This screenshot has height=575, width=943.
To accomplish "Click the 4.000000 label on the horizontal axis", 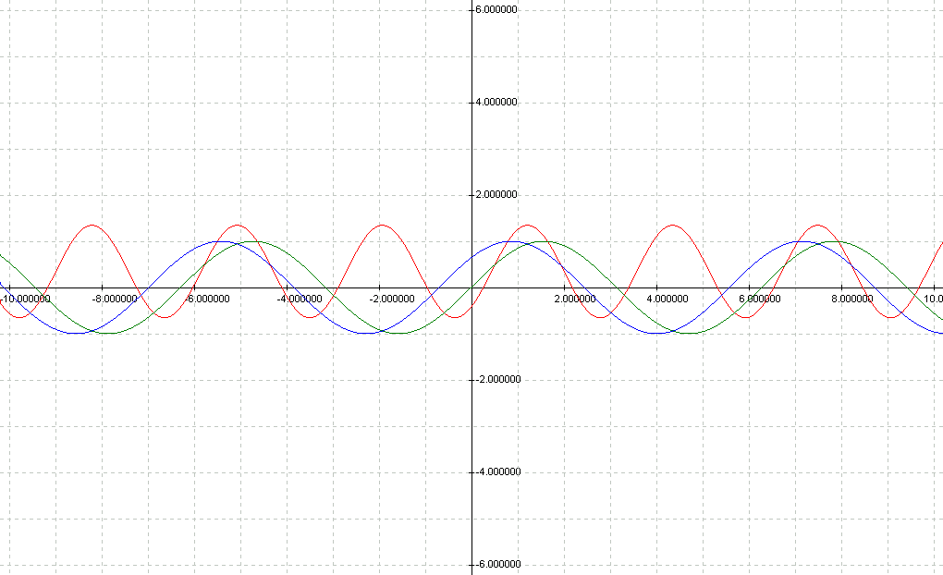I will click(667, 299).
